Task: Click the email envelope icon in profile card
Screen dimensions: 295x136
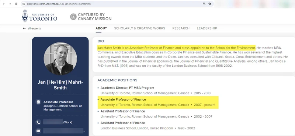Action: point(38,131)
